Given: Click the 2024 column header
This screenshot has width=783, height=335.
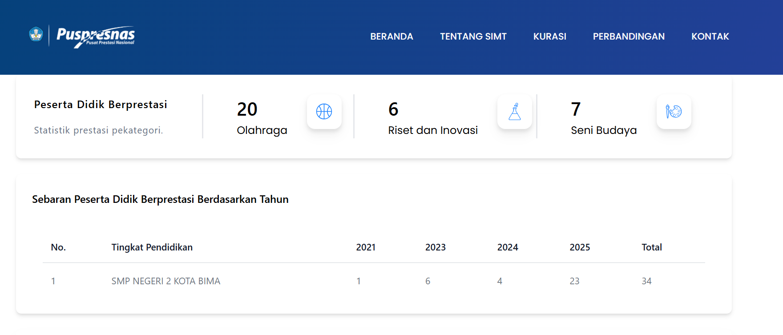Looking at the screenshot, I should tap(508, 247).
